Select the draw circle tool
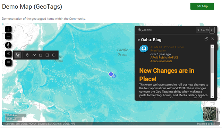The image size is (222, 128). (x=54, y=55)
